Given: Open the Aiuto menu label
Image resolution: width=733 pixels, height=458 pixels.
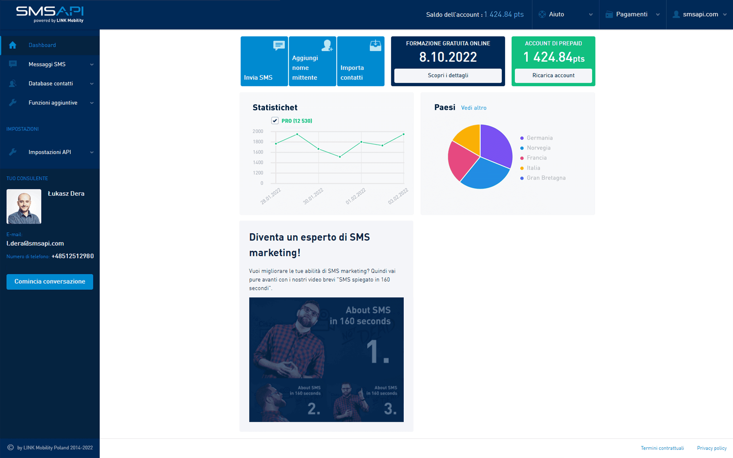Looking at the screenshot, I should 556,14.
